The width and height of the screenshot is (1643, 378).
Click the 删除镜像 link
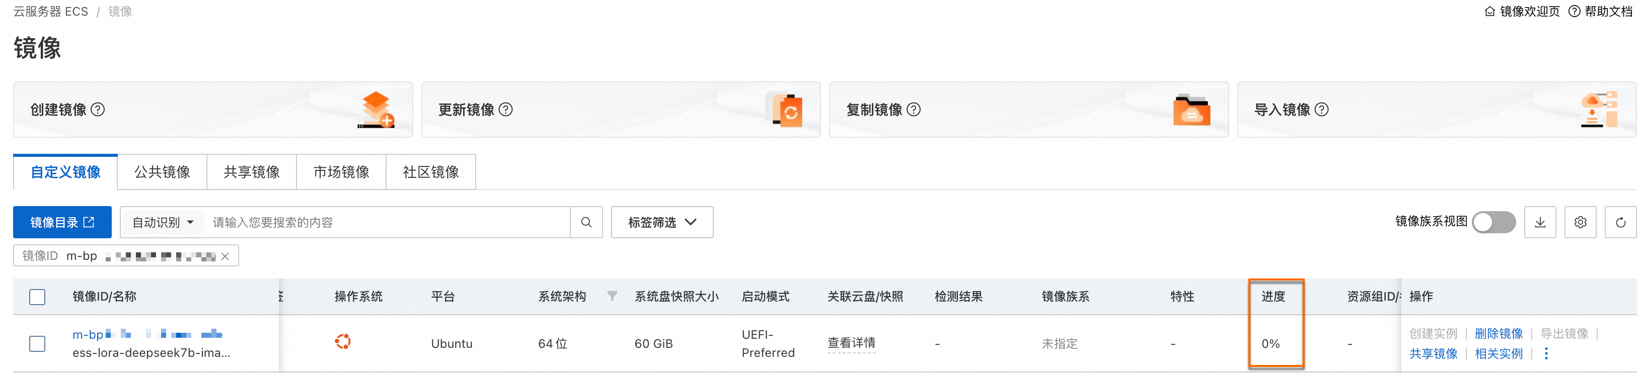coord(1498,333)
